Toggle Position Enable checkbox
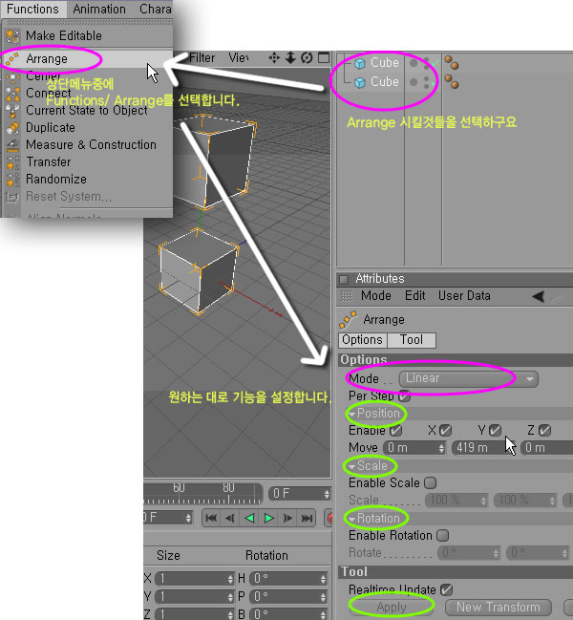The height and width of the screenshot is (620, 573). 396,430
